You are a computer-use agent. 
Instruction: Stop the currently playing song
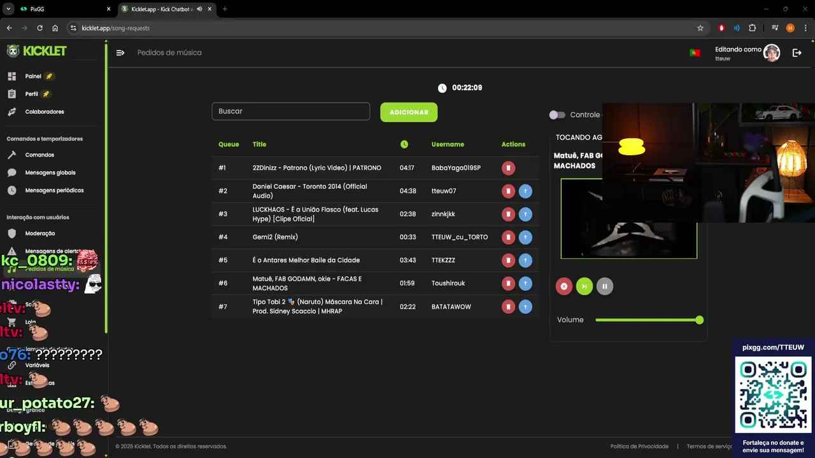(563, 286)
